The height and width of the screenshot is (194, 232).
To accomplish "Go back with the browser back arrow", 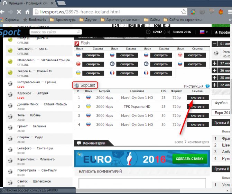I will (x=2, y=12).
